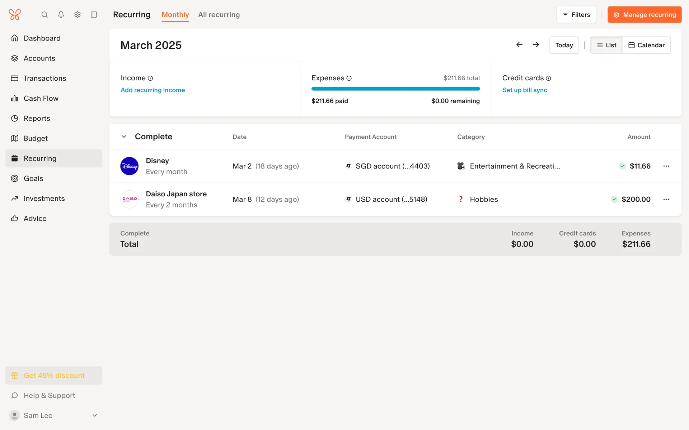The width and height of the screenshot is (689, 430).
Task: Click the Expenses paid progress bar
Action: [395, 89]
